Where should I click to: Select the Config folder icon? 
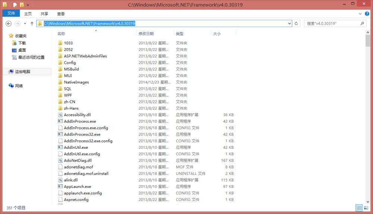pos(60,63)
